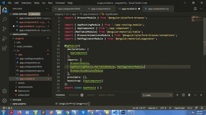
Task: Close the terminal panel
Action: click(x=201, y=95)
